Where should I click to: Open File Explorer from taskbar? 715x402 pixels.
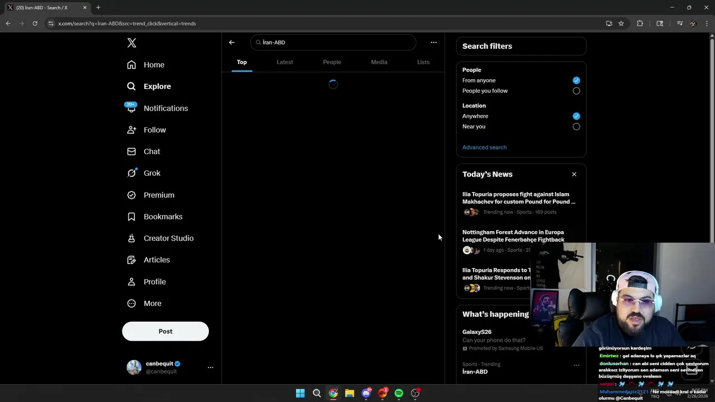[x=350, y=393]
